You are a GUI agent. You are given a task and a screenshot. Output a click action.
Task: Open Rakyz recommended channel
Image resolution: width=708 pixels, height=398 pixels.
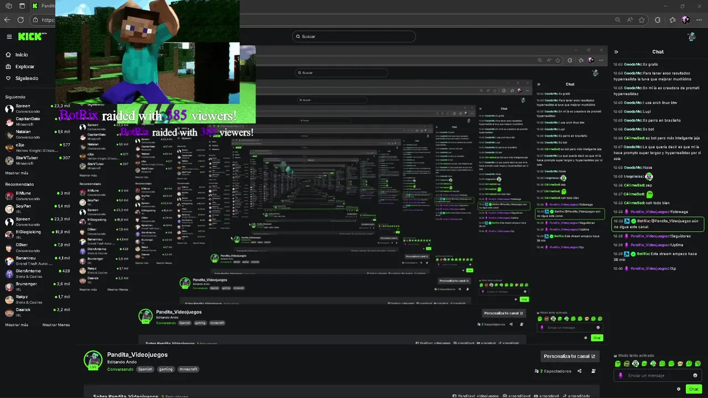[37, 299]
